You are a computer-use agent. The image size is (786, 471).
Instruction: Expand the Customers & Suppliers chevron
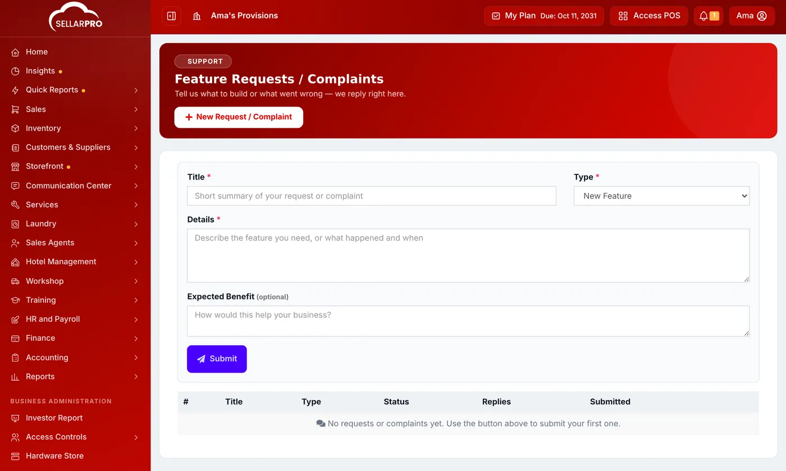click(136, 147)
